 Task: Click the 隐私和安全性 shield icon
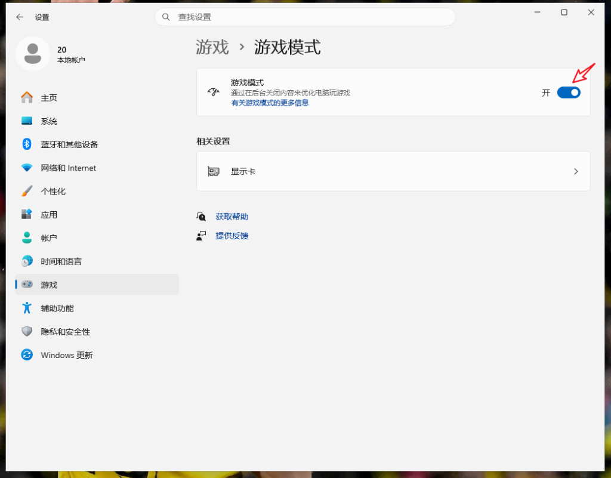27,332
